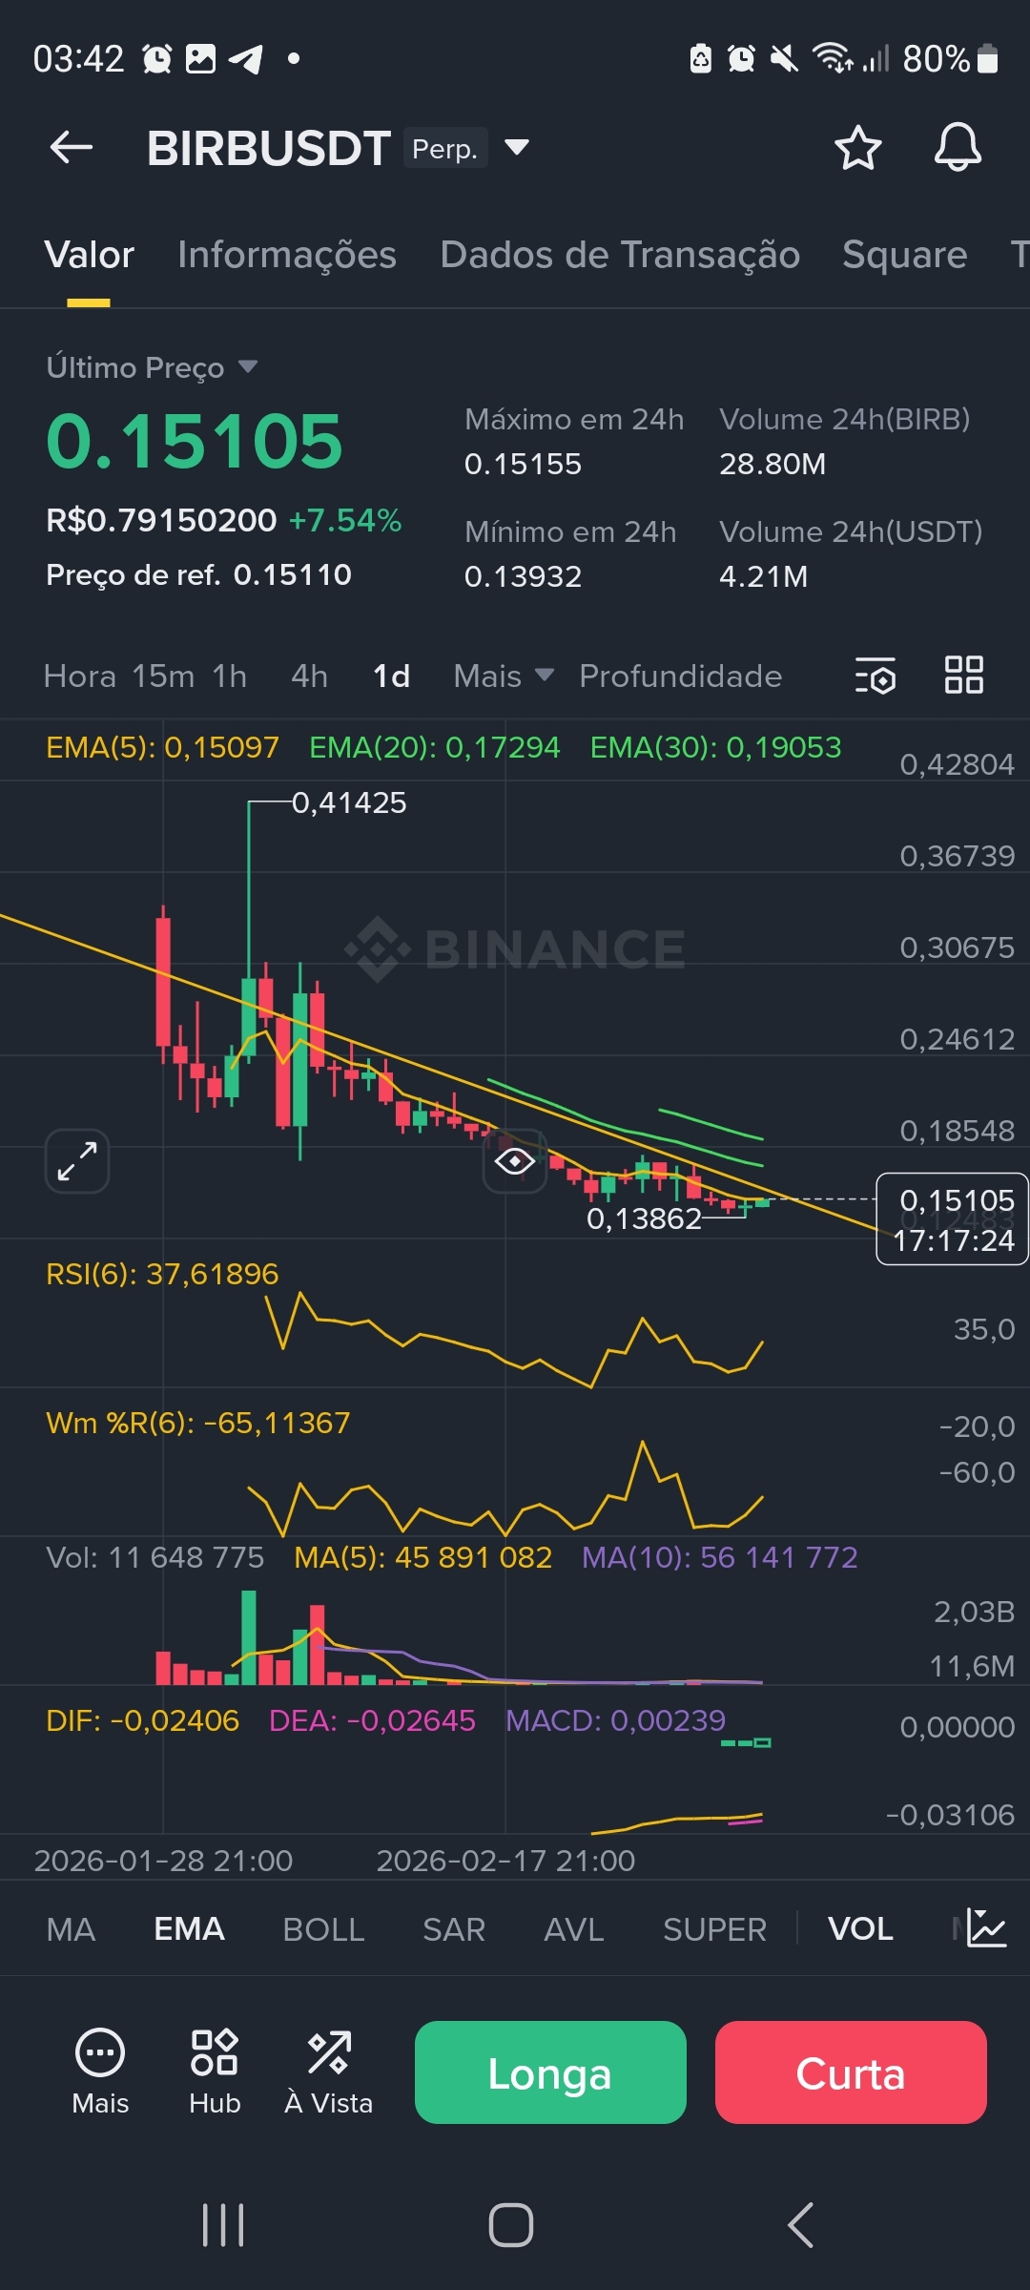Open the Dados de Transação tab
The image size is (1030, 2290).
[x=620, y=255]
